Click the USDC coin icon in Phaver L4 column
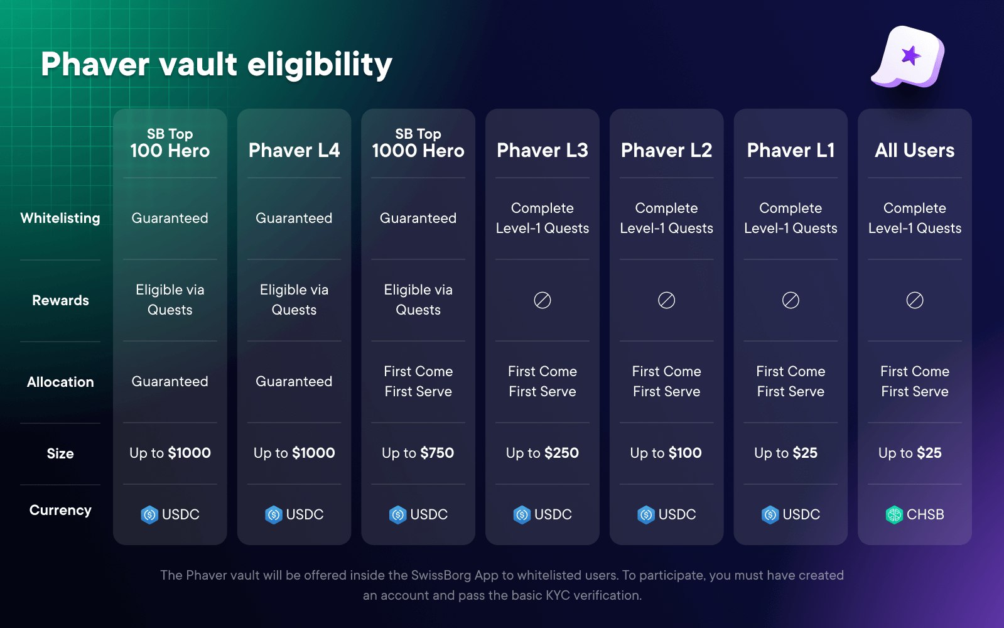 [x=274, y=515]
